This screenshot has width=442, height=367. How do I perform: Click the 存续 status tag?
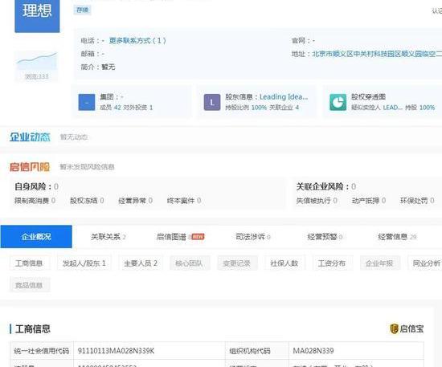point(82,10)
